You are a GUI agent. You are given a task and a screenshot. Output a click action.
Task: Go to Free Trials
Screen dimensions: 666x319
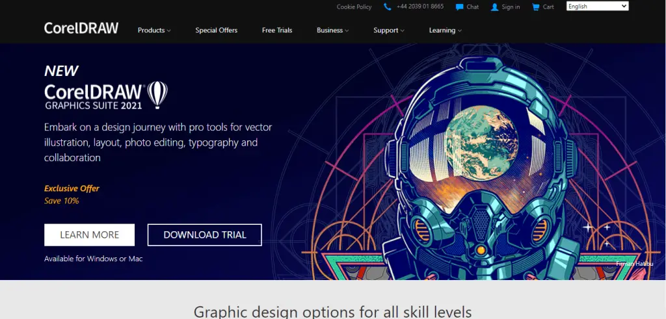click(x=277, y=30)
